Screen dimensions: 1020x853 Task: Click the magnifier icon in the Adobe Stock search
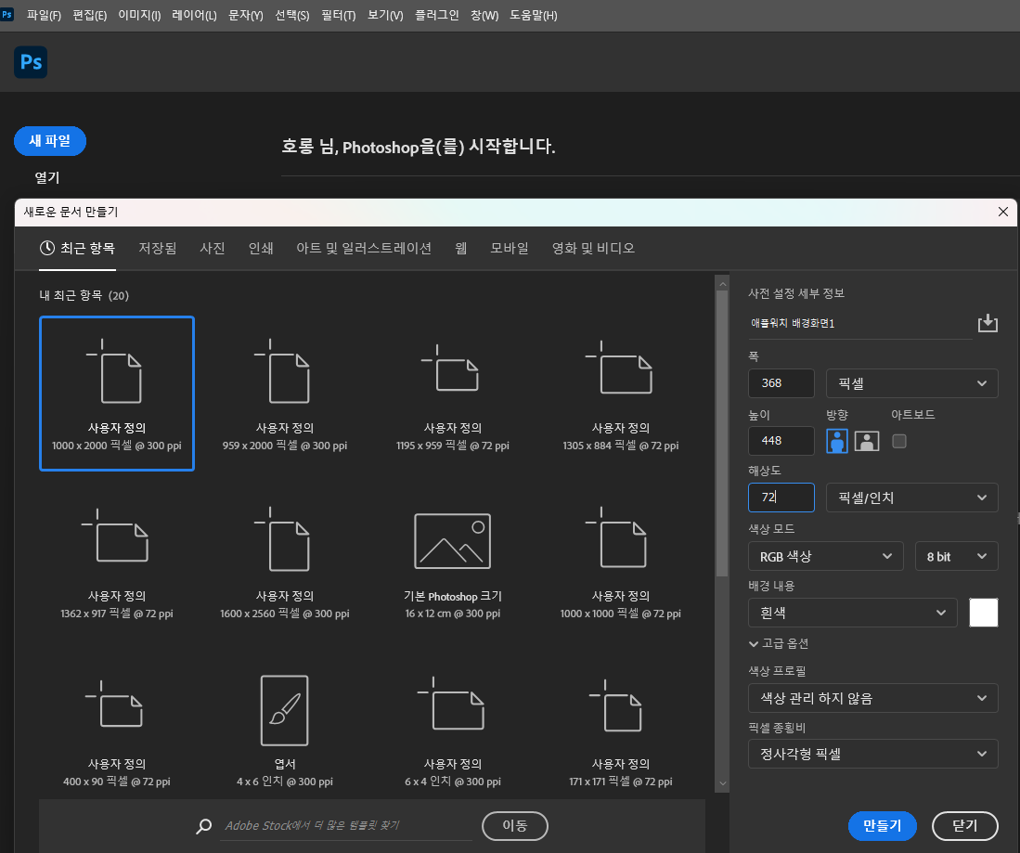(x=203, y=826)
